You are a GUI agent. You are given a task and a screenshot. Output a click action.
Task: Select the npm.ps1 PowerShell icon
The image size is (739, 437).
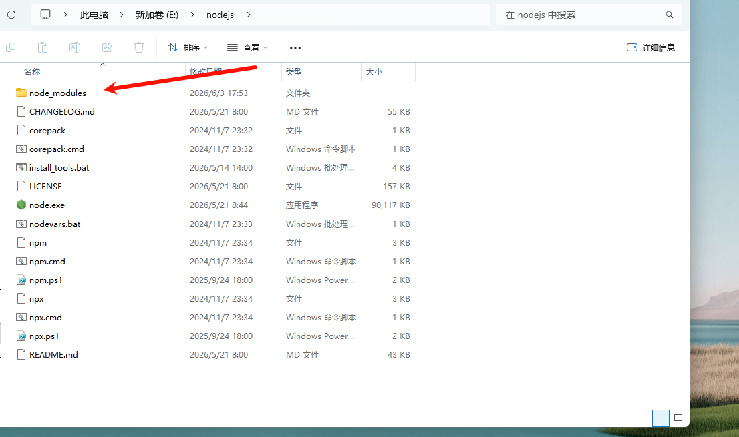[x=21, y=280]
